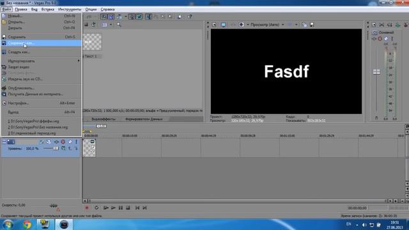Image resolution: width=409 pixels, height=230 pixels.
Task: Open the Опции menu
Action: 91,9
